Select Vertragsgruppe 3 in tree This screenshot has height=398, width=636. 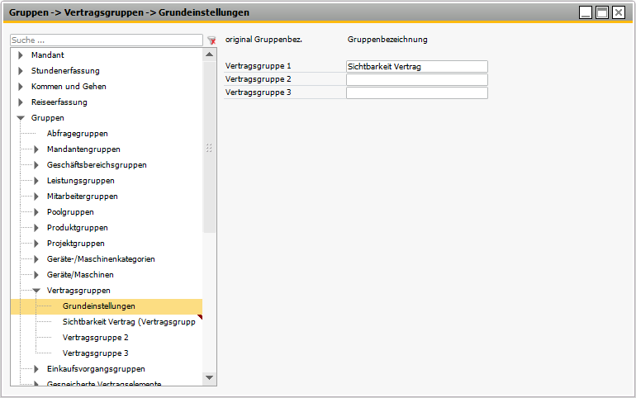tap(95, 353)
